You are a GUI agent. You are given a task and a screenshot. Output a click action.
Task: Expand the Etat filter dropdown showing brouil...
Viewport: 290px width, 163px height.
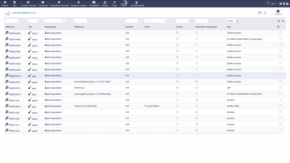coord(232,21)
